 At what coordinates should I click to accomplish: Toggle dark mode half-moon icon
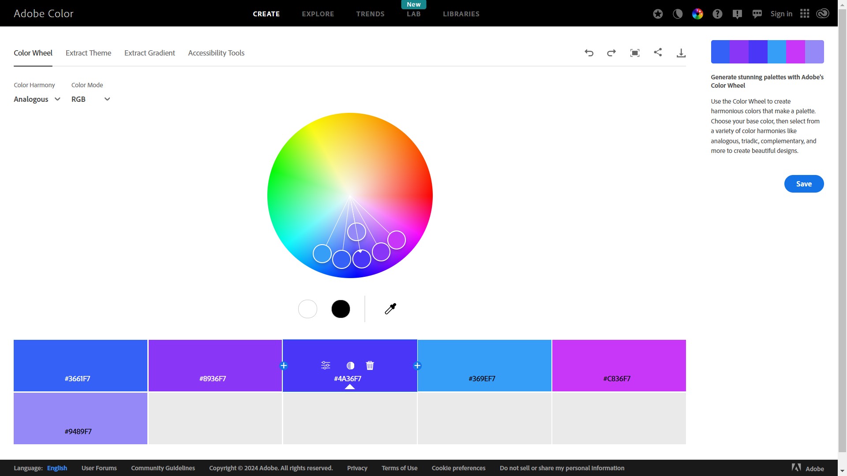(678, 14)
